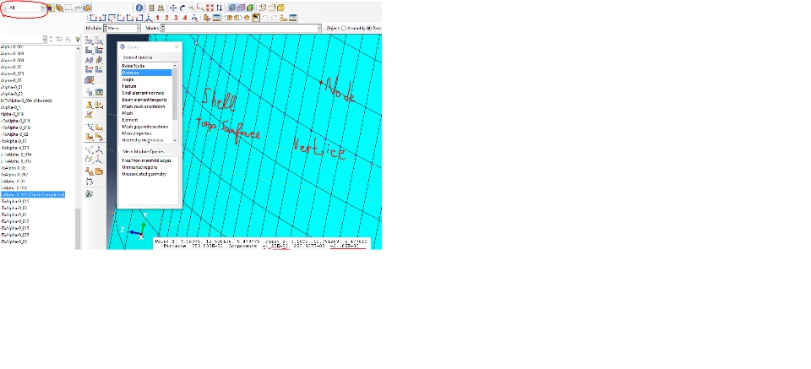Select the job row marked (Check Completed)
Screen dimensions: 811x369
pyautogui.click(x=33, y=194)
